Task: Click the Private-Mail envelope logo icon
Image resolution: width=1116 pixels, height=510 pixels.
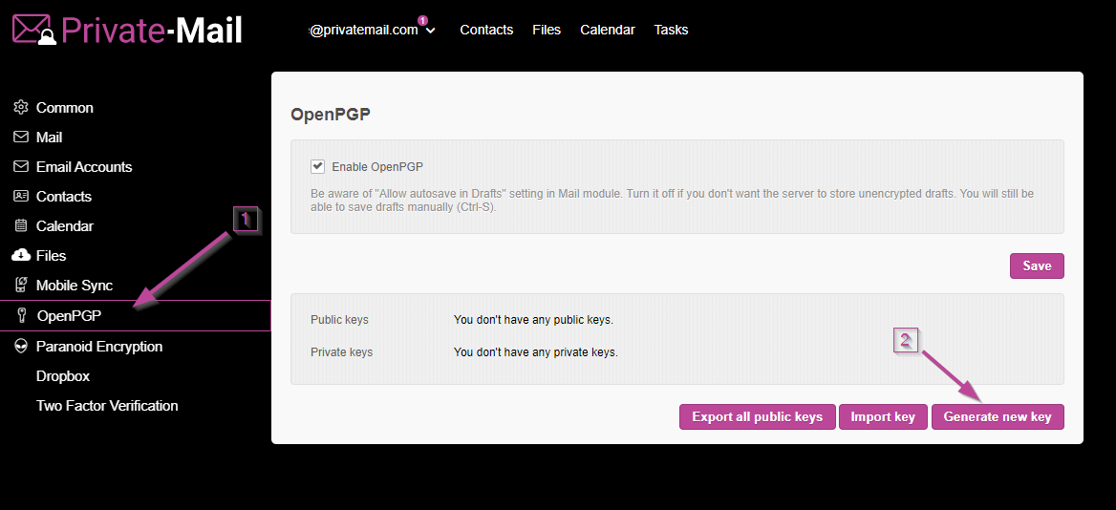Action: [34, 30]
